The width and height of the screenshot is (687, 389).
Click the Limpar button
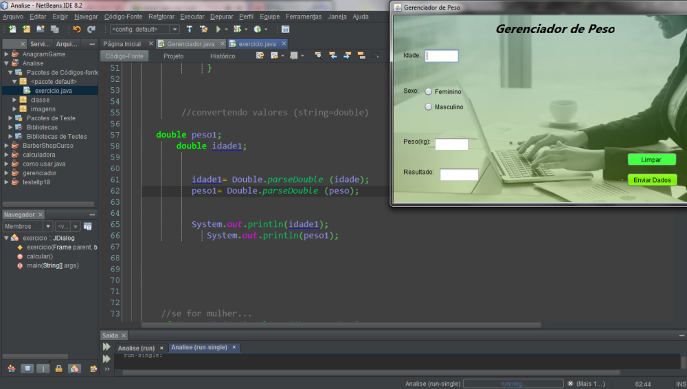651,159
